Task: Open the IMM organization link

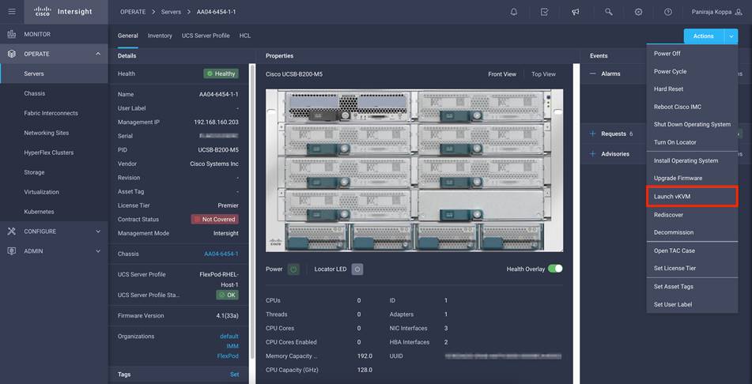Action: click(x=232, y=346)
